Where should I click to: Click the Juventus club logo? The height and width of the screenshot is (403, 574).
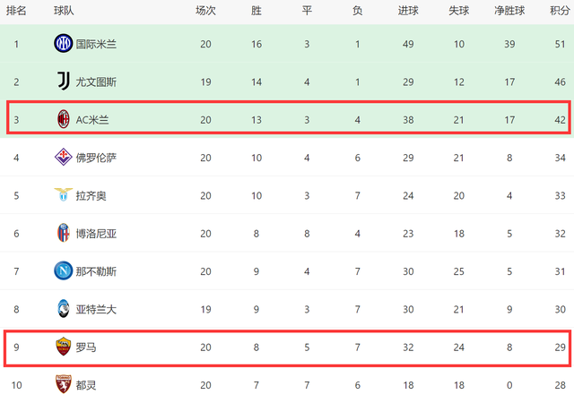(63, 81)
